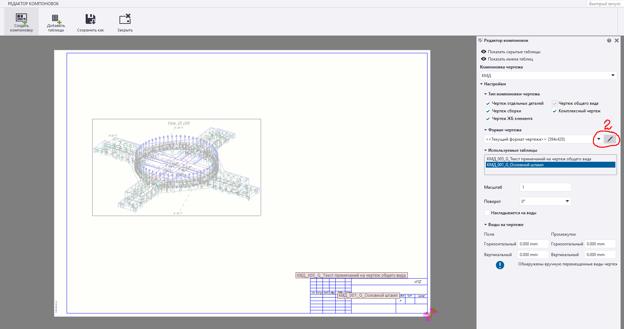The image size is (624, 329).
Task: Close the Редактор компоновок side panel
Action: click(x=617, y=40)
